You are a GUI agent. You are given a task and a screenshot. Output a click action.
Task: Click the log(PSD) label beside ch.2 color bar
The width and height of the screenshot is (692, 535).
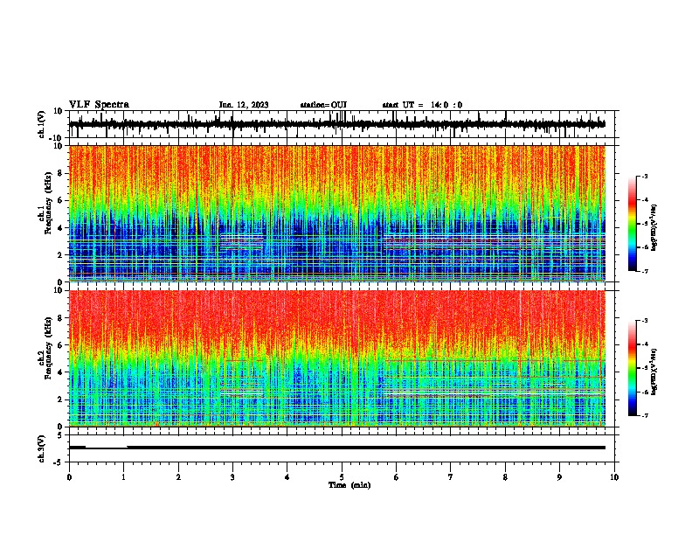click(654, 372)
